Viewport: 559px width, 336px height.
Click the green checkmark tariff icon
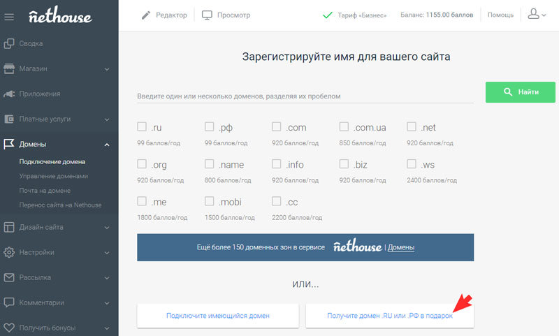[327, 15]
